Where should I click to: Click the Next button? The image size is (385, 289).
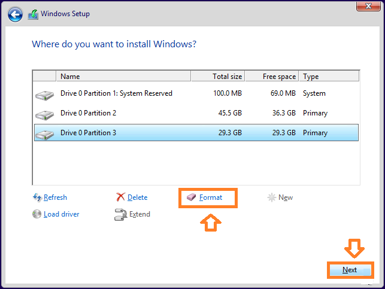(350, 270)
